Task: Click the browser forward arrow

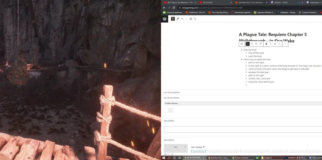Action: coord(169,8)
